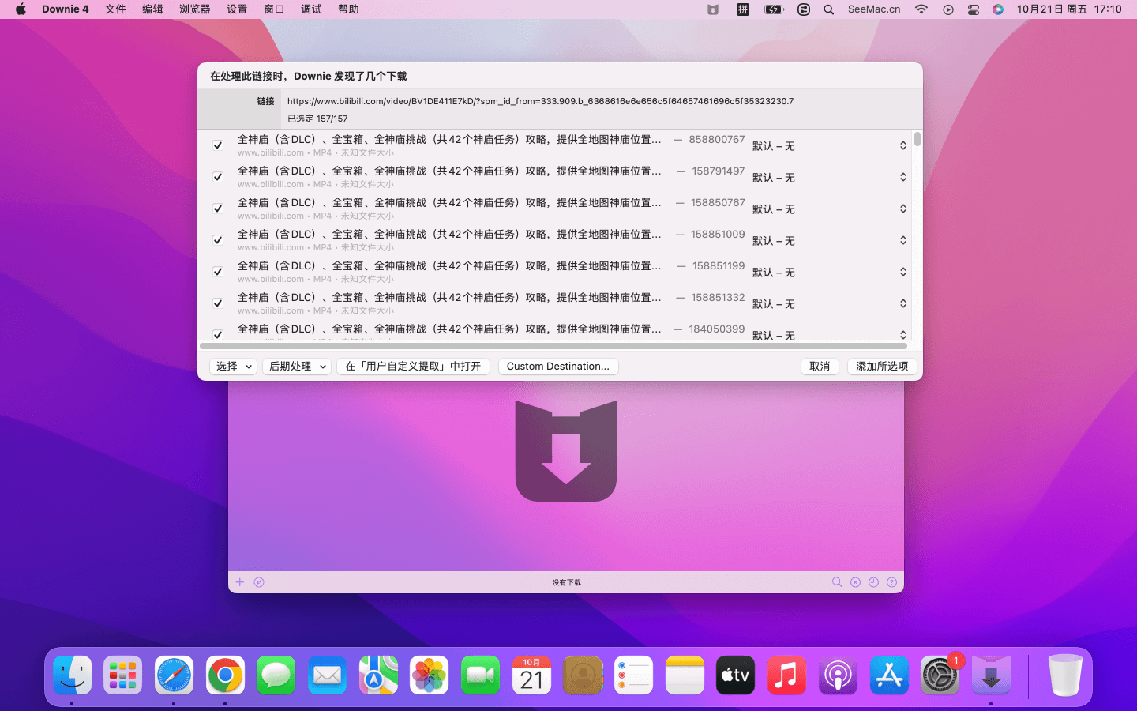Click the Siri icon in menu bar
Viewport: 1137px width, 711px height.
[998, 9]
